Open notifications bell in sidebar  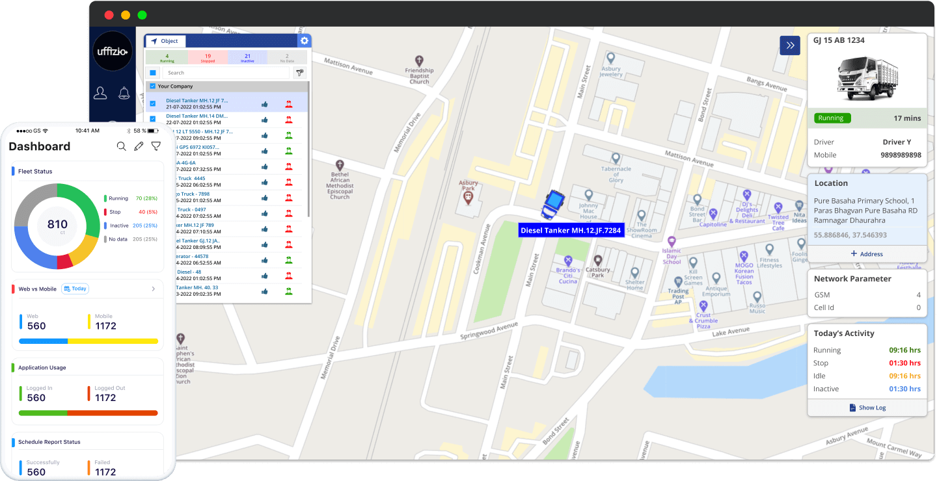[x=124, y=94]
